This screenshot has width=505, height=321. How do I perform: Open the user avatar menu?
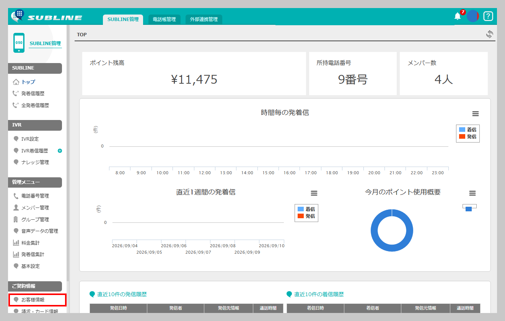point(473,16)
